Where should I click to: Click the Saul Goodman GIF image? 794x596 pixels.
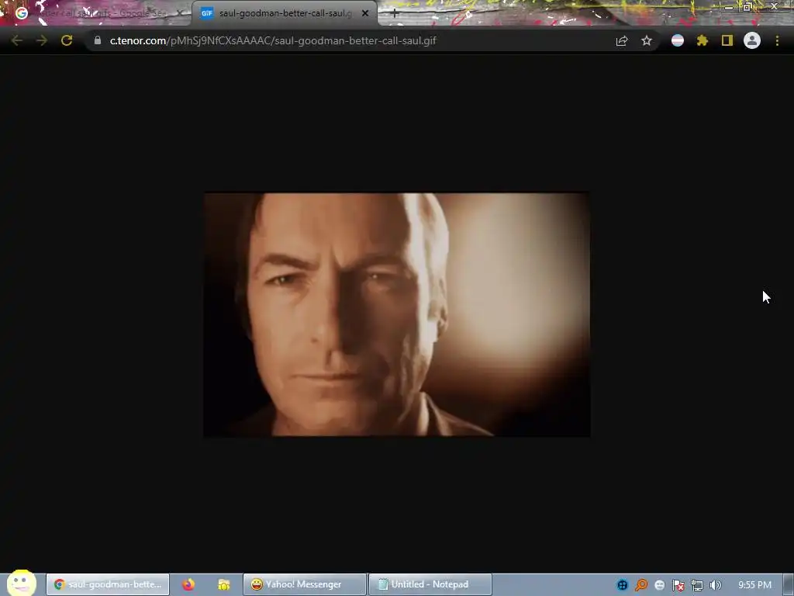click(x=396, y=314)
